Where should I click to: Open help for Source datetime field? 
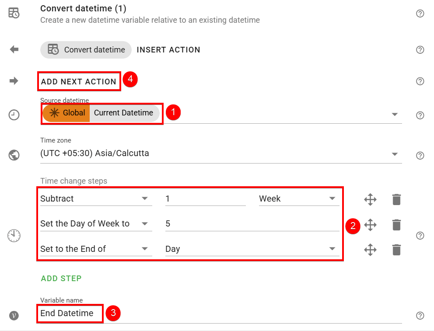click(x=420, y=115)
